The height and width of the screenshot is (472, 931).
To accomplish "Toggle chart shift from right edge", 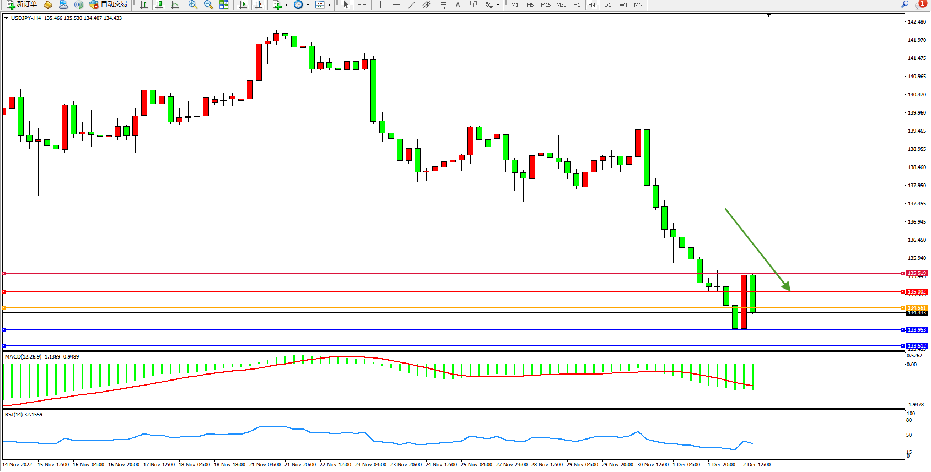I will click(259, 4).
